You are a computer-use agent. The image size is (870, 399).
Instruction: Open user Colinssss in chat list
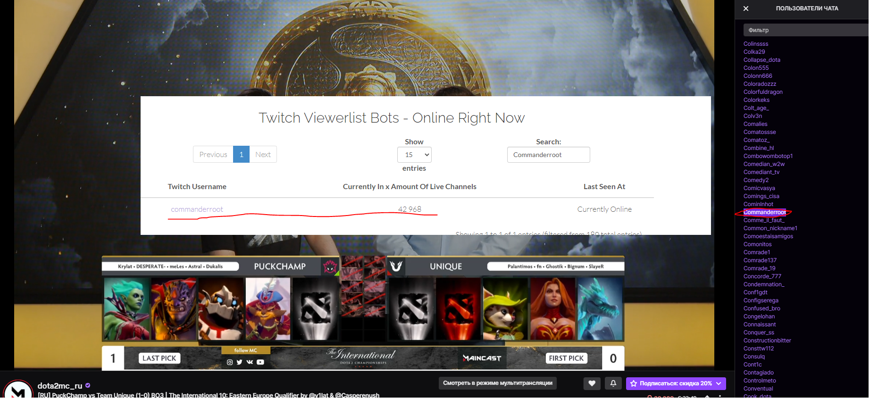coord(756,44)
